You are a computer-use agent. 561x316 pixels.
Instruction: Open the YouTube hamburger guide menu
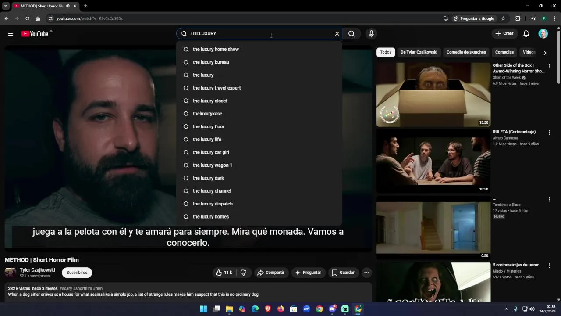click(x=11, y=34)
